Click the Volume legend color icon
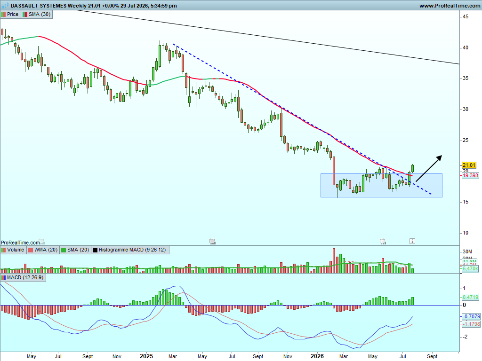This screenshot has width=482, height=361. pos(3,250)
